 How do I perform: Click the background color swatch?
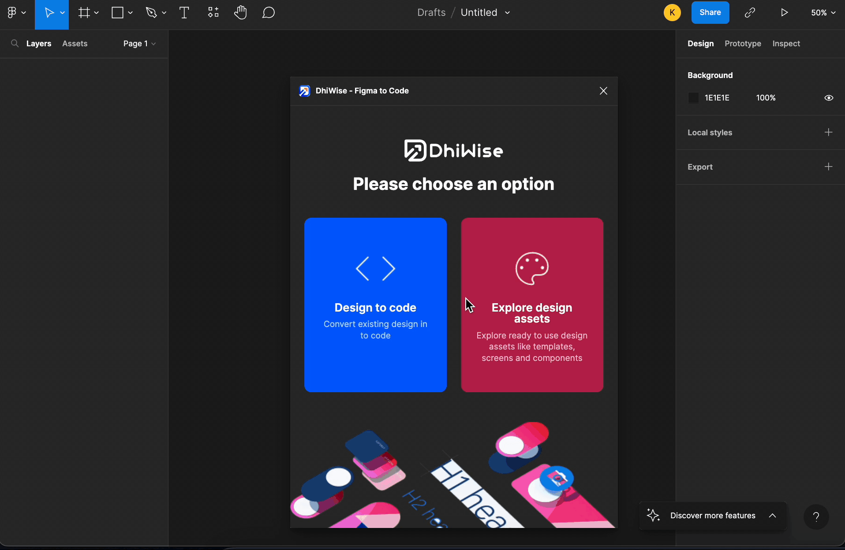click(693, 98)
